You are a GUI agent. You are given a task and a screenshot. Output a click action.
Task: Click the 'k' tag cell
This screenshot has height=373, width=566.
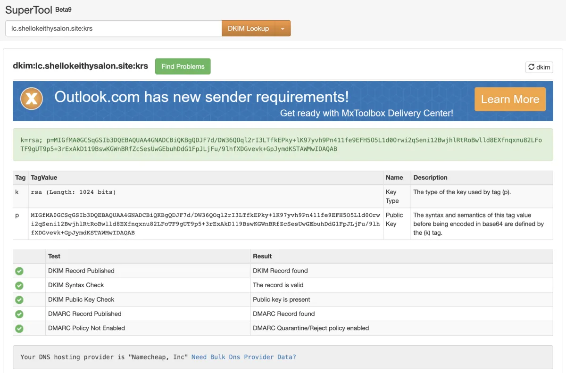[x=20, y=196]
